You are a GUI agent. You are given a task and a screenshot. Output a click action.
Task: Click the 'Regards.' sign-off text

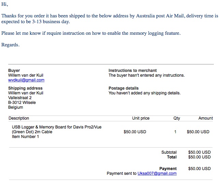point(10,45)
